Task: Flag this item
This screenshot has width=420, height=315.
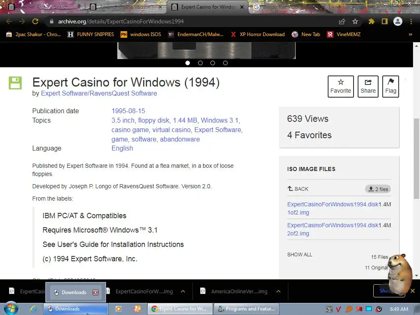Action: (x=390, y=86)
